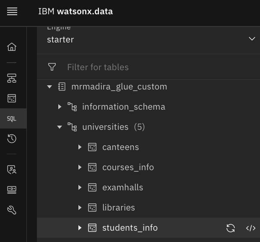Open Query history clock icon
Viewport: 260px width, 242px height.
click(x=12, y=139)
